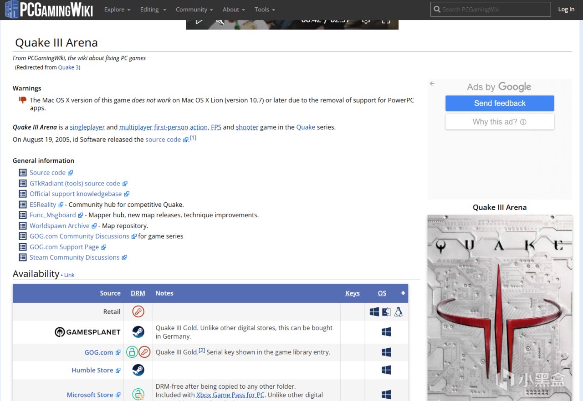Jump to reference [2] in the GOG.com notes
This screenshot has width=583, height=401.
click(x=202, y=351)
